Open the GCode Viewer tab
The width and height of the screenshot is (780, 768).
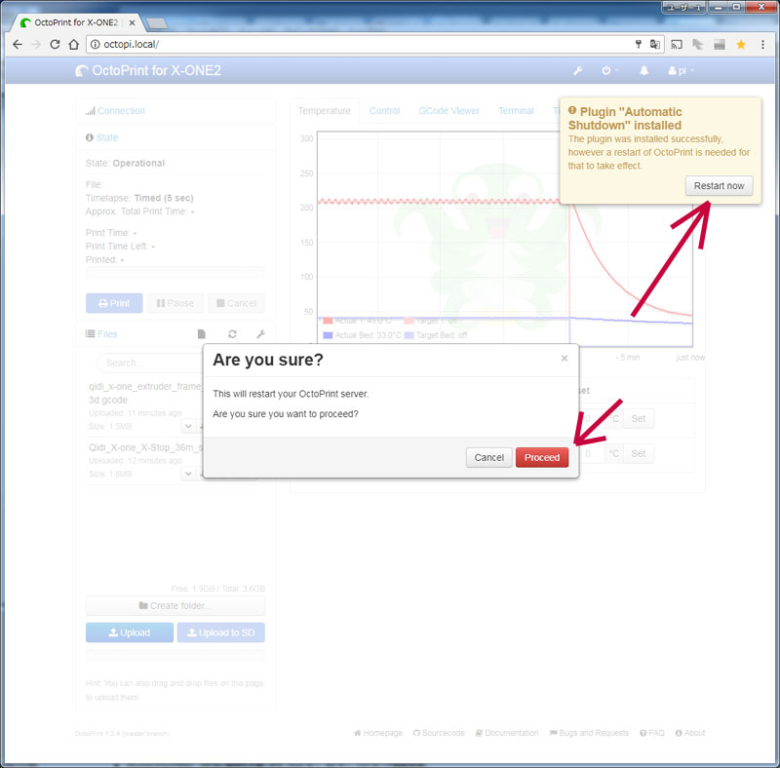449,110
